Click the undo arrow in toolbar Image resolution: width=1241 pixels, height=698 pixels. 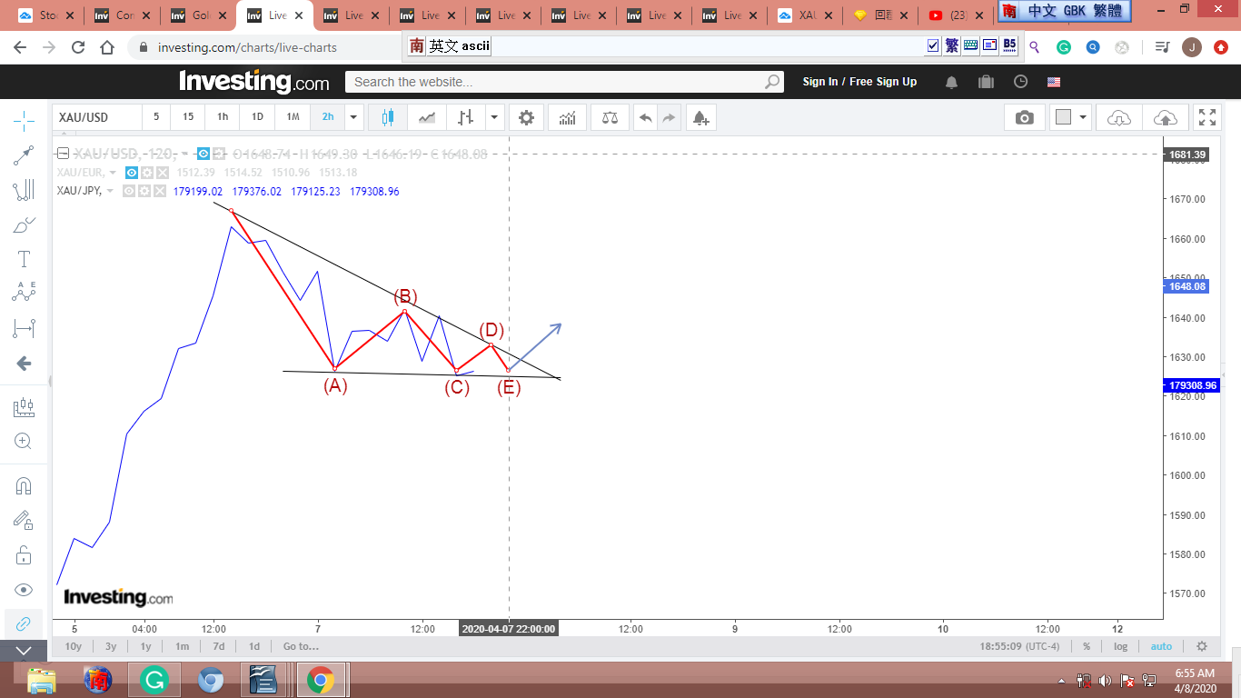[645, 117]
